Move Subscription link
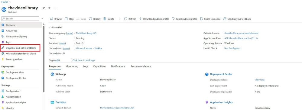The image size is (302, 110). (x=66, y=48)
